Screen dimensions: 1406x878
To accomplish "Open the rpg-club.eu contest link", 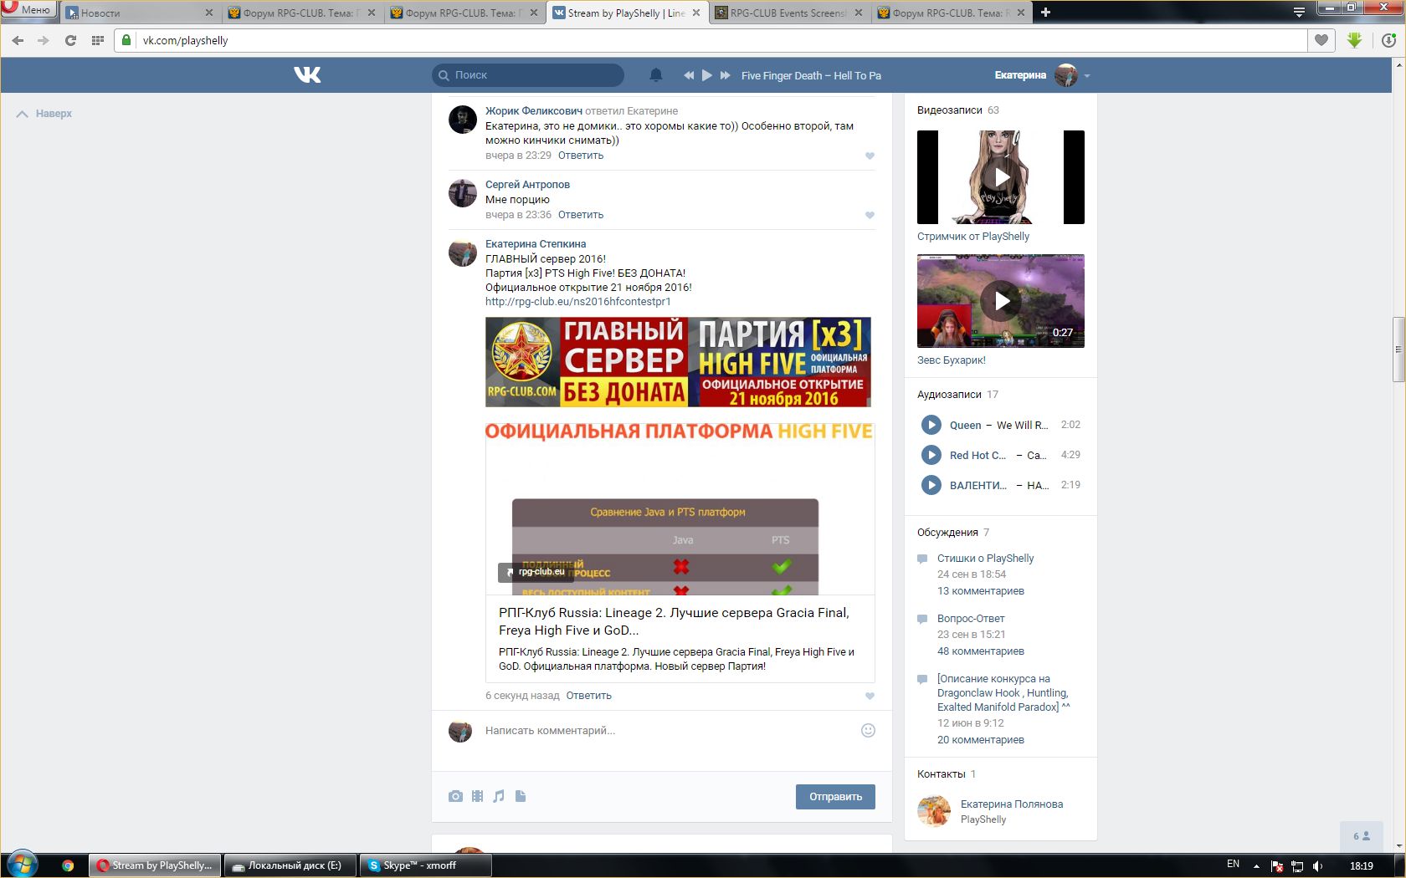I will pos(578,302).
